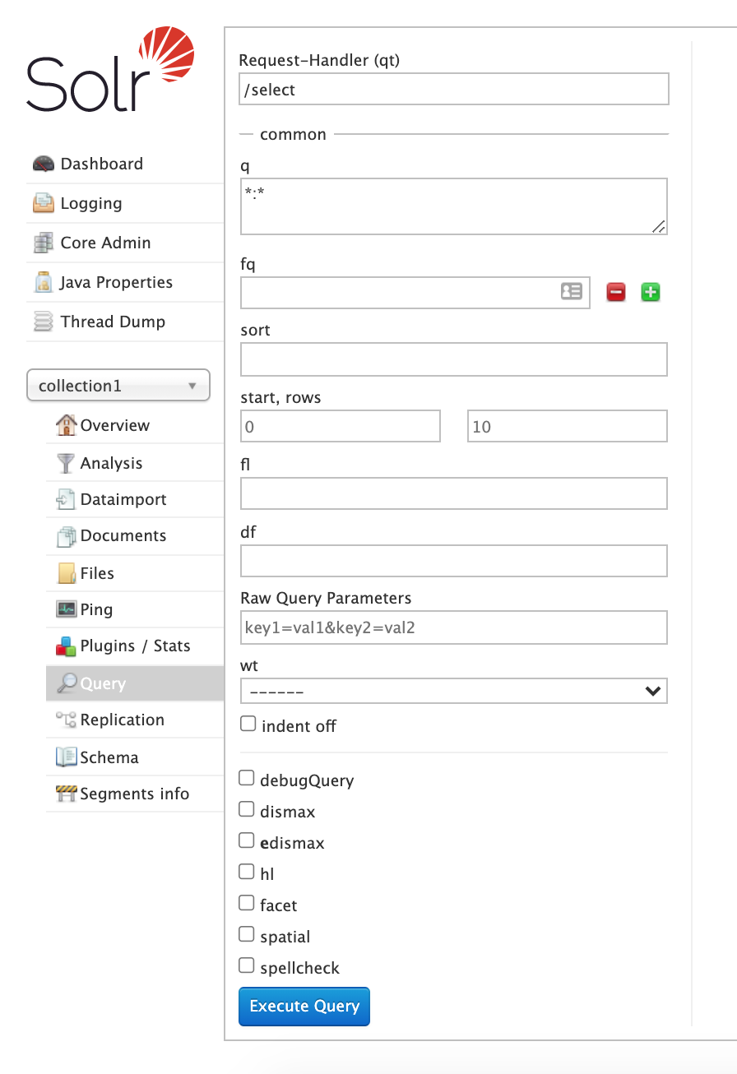Click the start input field showing 0
This screenshot has width=737, height=1074.
click(341, 426)
